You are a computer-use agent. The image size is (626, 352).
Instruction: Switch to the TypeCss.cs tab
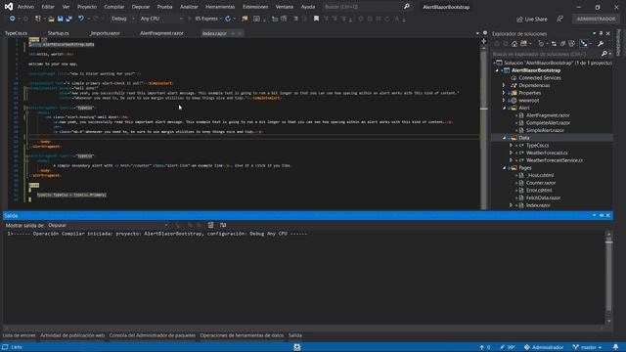pyautogui.click(x=17, y=33)
